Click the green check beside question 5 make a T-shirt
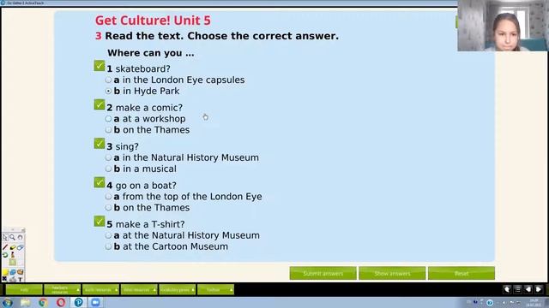The height and width of the screenshot is (308, 549). [100, 222]
